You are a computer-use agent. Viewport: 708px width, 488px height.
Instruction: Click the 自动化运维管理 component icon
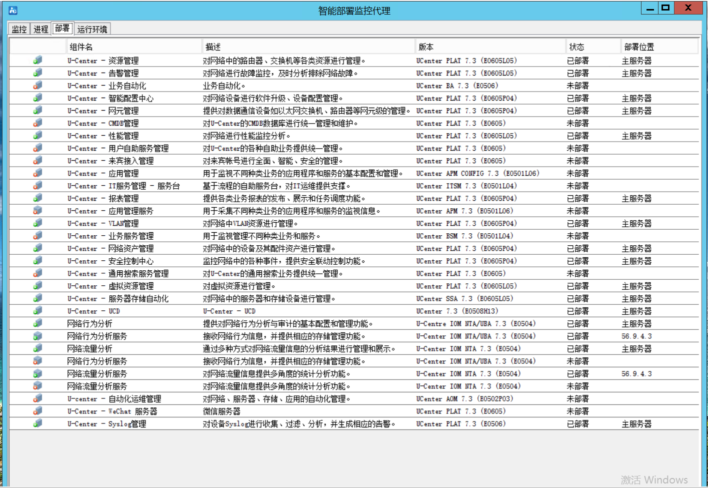click(38, 398)
